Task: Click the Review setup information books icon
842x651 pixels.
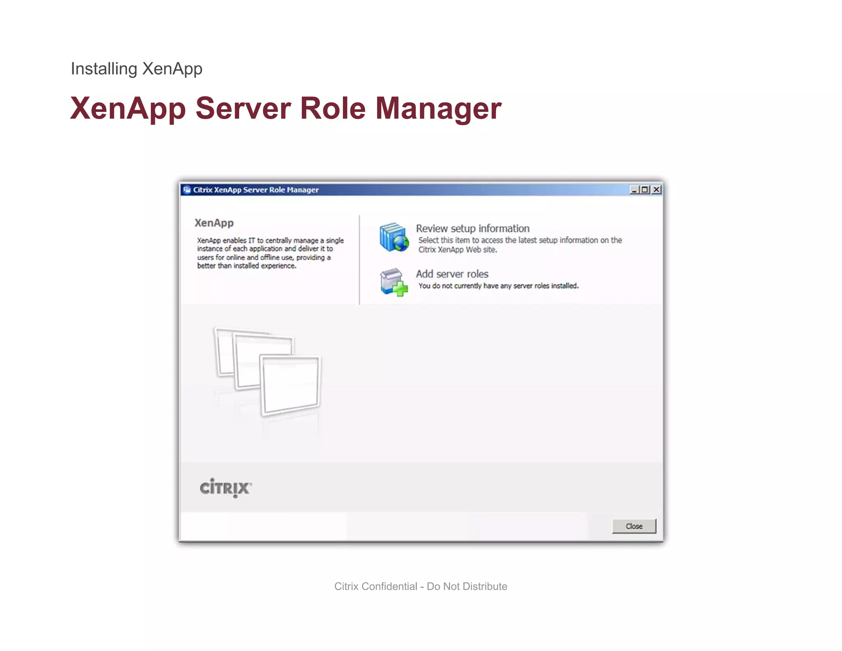Action: [394, 237]
